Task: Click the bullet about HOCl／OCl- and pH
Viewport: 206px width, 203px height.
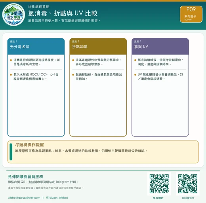Action: click(x=36, y=77)
